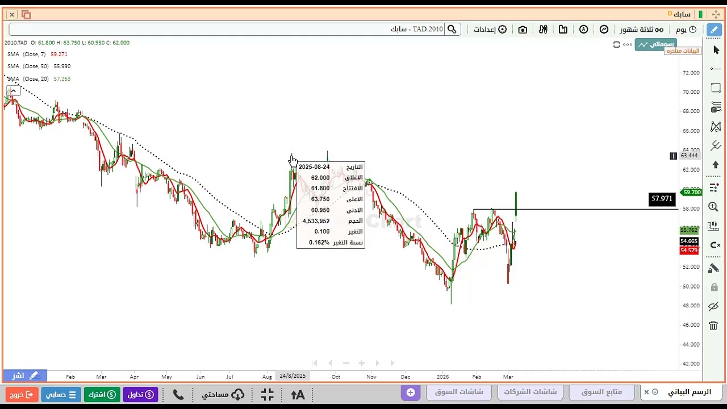Switch to الرسم البياني tab

point(689,392)
